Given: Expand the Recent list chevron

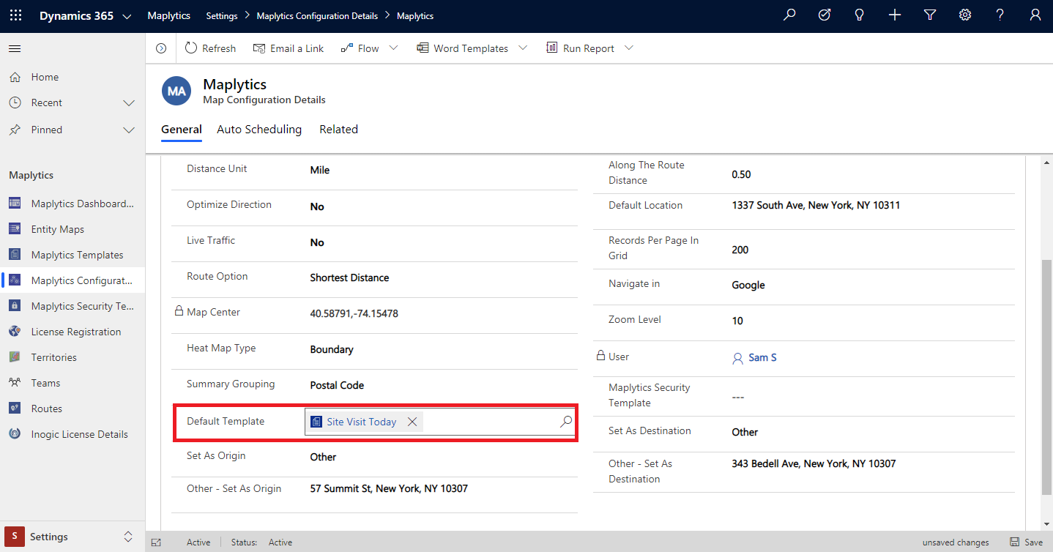Looking at the screenshot, I should point(129,103).
